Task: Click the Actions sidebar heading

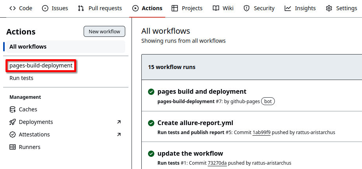Action: pyautogui.click(x=21, y=32)
